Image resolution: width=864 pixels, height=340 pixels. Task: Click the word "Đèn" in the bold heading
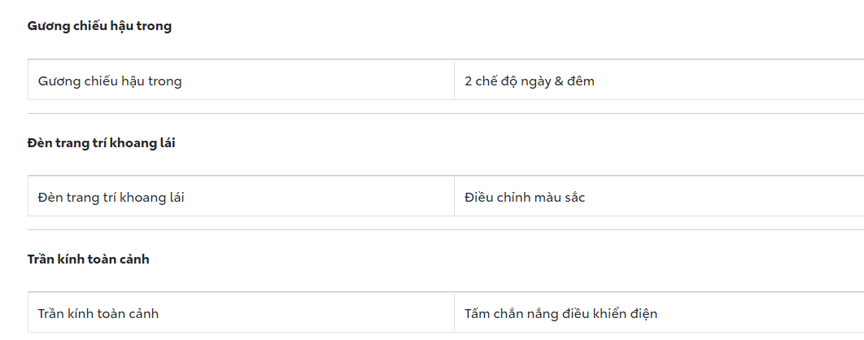point(40,143)
